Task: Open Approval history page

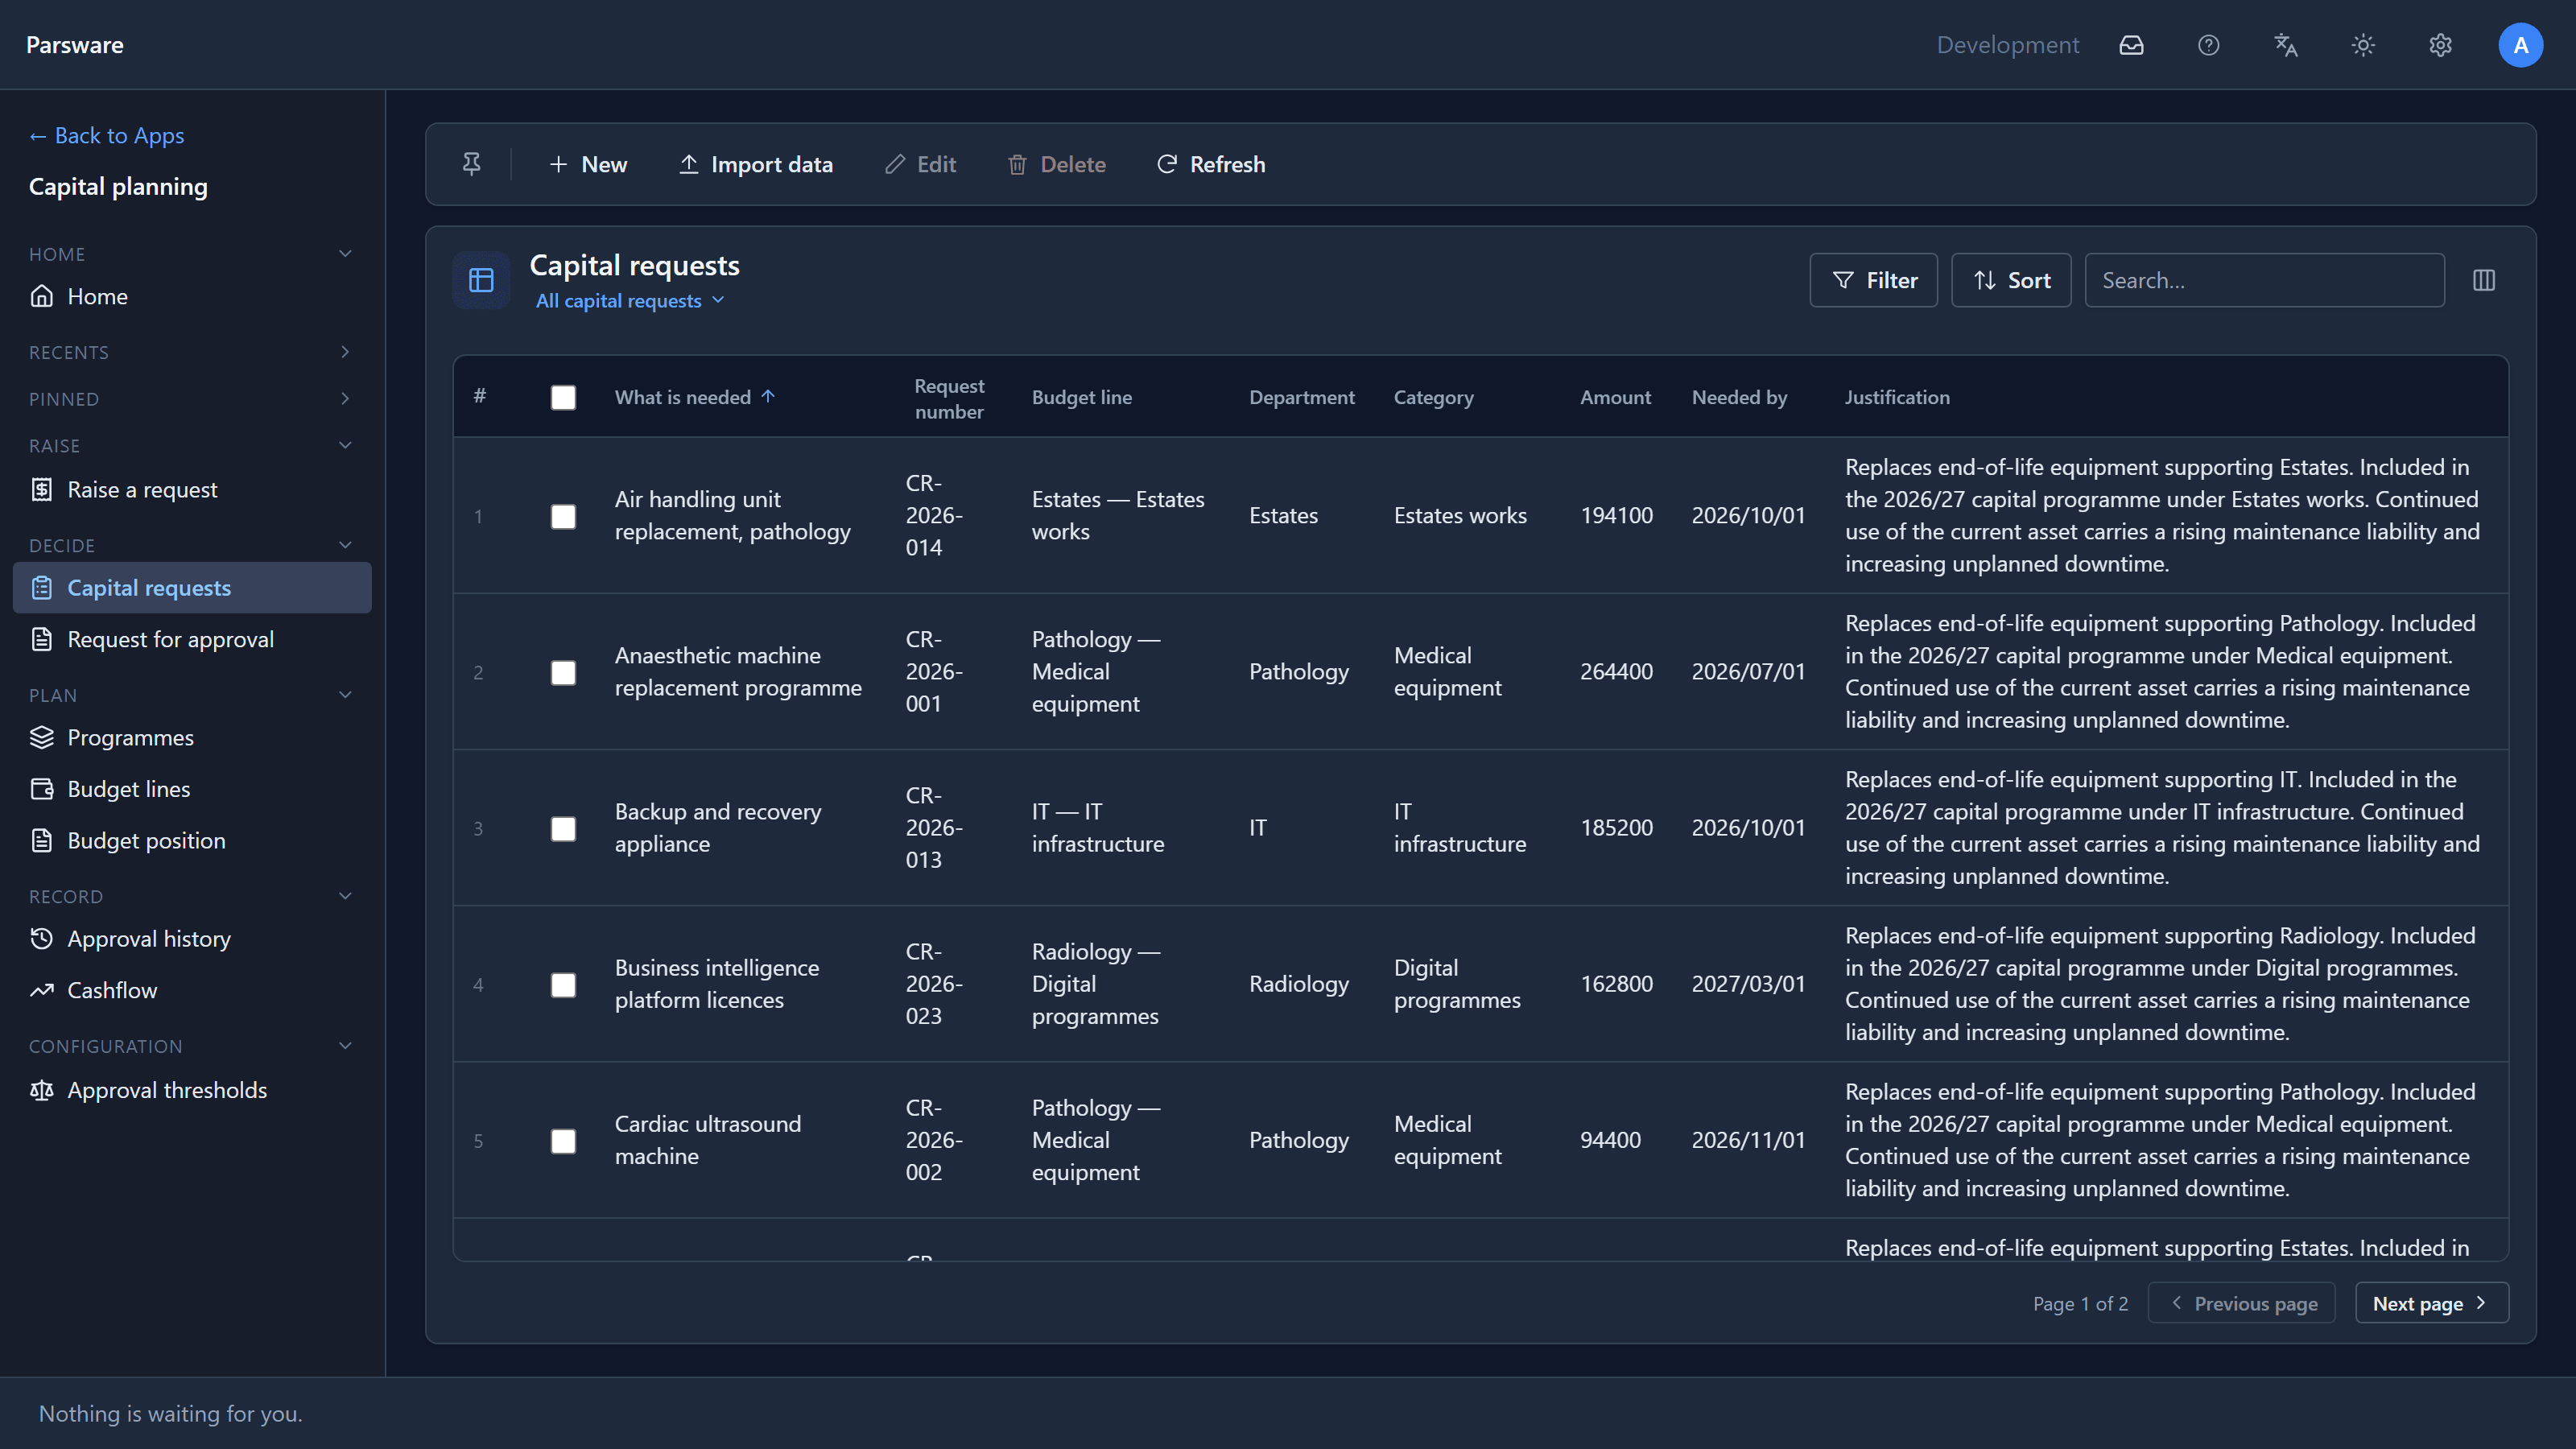Action: point(192,938)
